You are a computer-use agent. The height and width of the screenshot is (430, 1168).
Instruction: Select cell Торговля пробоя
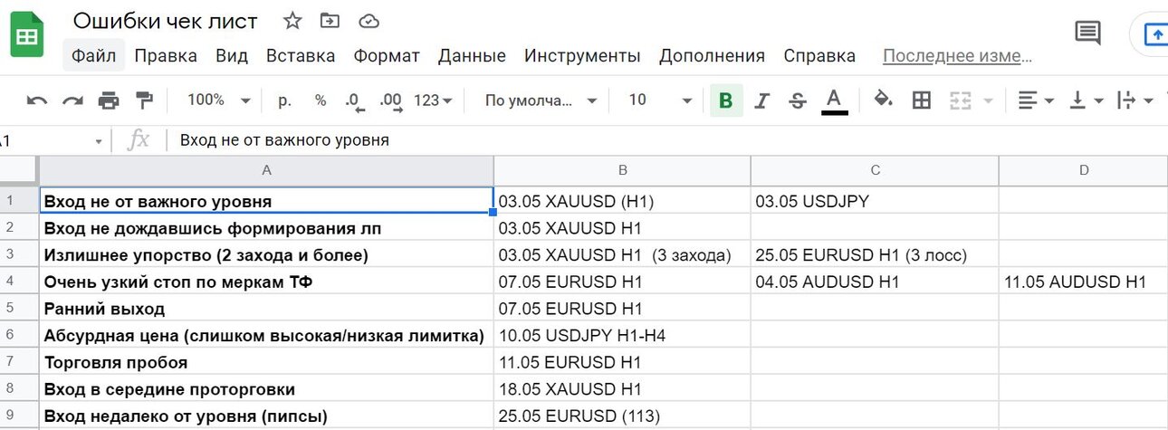[266, 363]
